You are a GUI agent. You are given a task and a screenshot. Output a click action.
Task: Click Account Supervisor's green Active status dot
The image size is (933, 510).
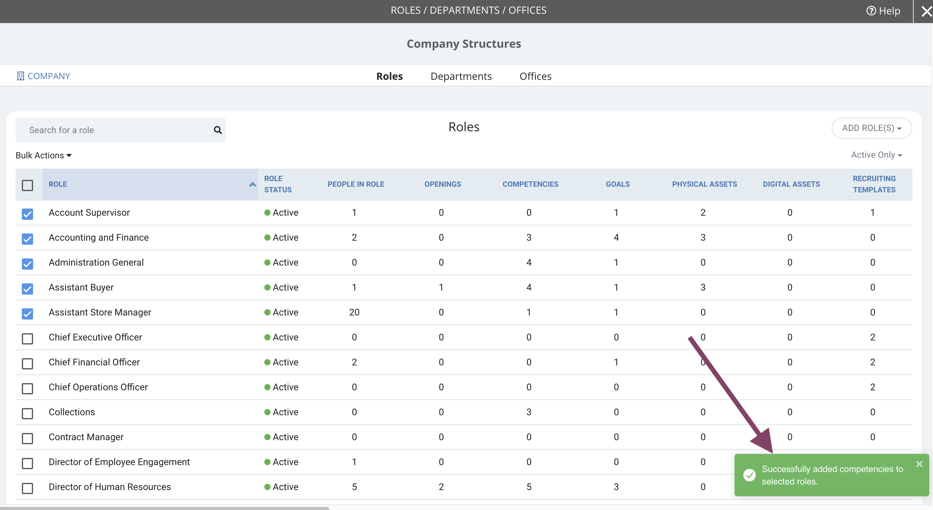click(x=267, y=213)
